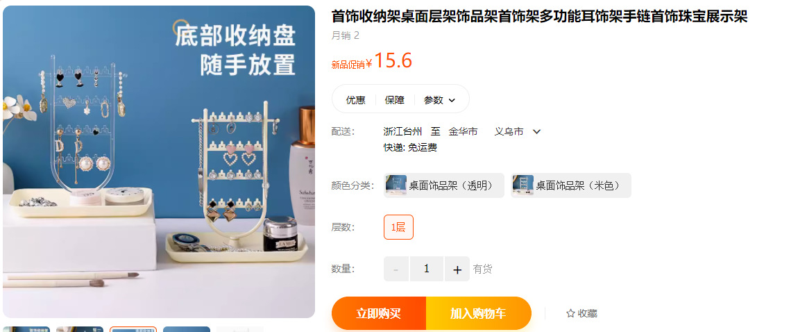Click the beige rack swatch image

pos(523,185)
